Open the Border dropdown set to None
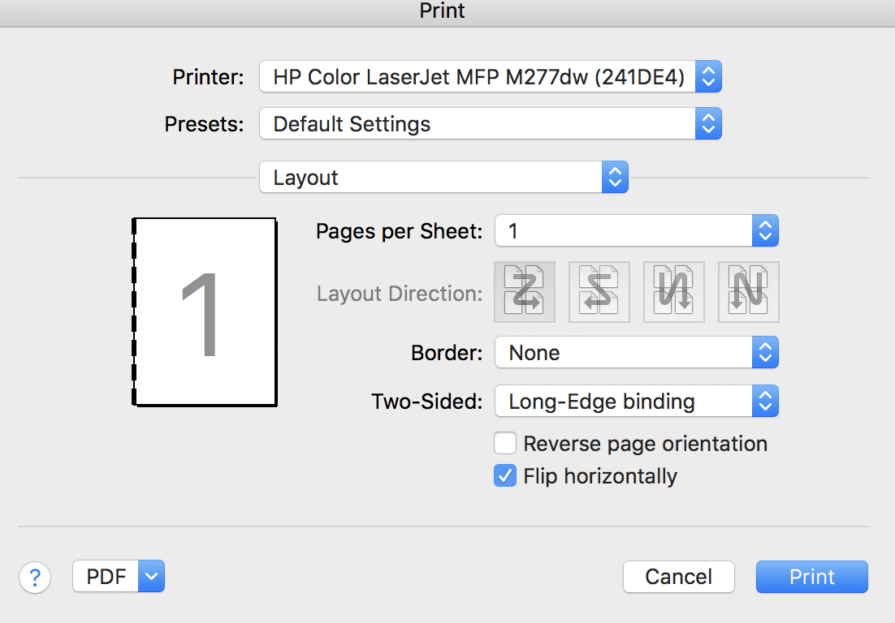This screenshot has height=623, width=895. point(636,353)
